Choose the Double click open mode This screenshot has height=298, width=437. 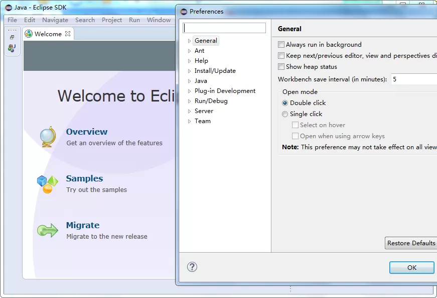pos(285,103)
